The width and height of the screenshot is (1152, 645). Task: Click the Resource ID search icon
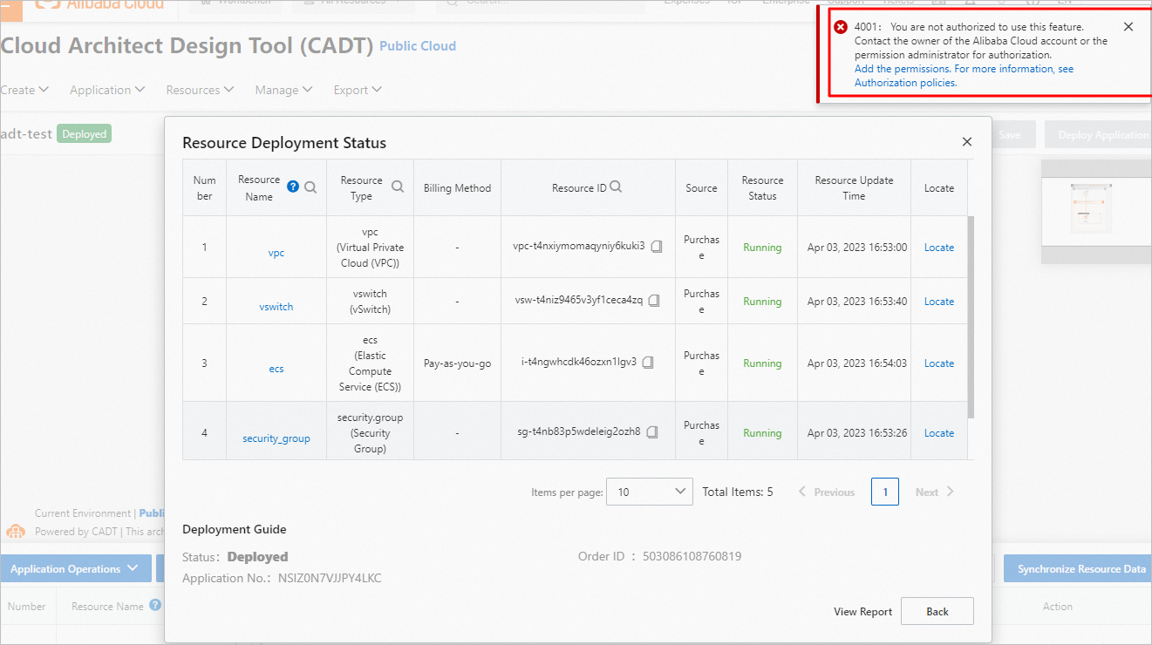[x=616, y=187]
